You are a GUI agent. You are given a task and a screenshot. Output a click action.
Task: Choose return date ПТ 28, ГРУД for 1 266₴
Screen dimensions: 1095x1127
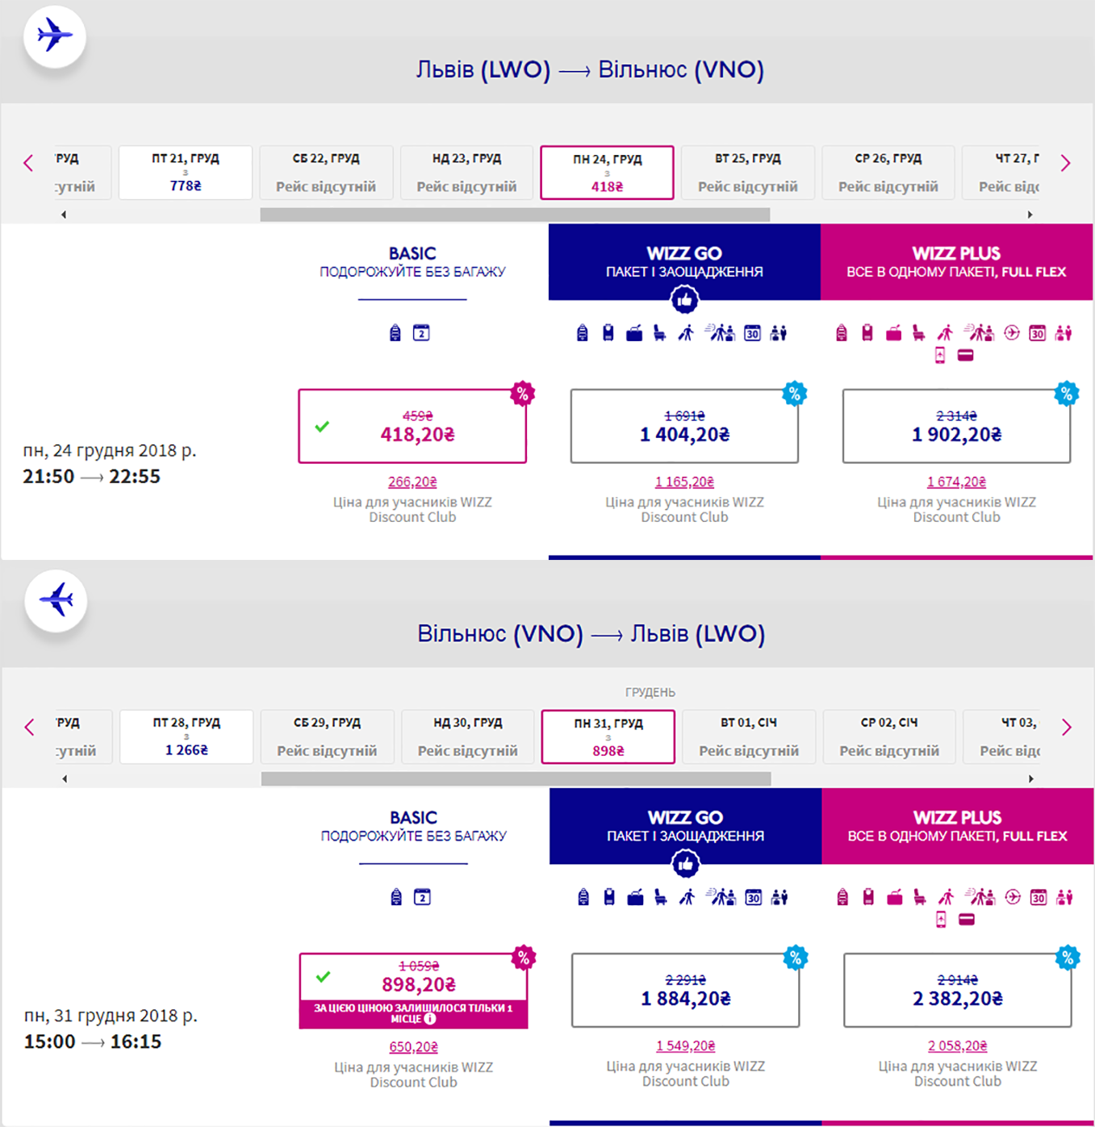[x=186, y=737]
